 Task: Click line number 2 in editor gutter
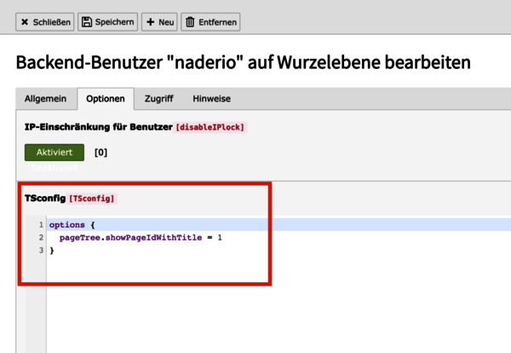(x=40, y=238)
